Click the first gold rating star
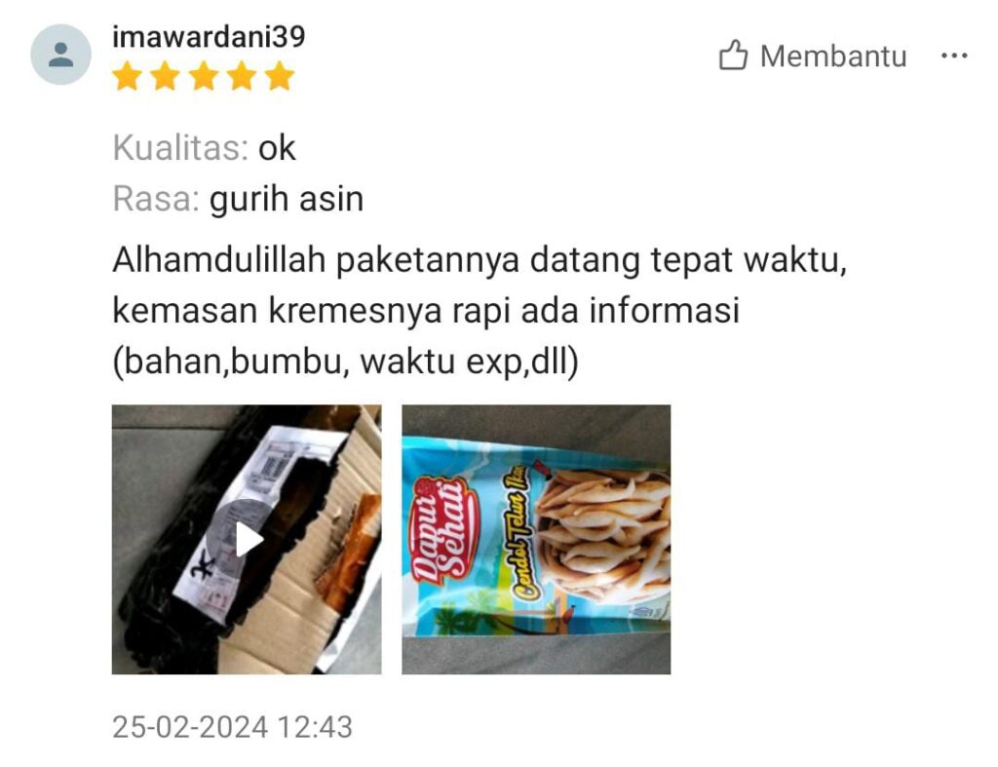Viewport: 998px width, 767px height. click(128, 76)
